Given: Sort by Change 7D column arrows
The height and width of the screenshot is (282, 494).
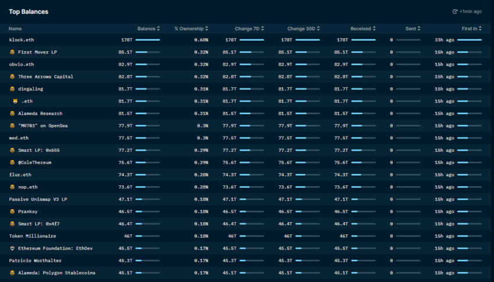Looking at the screenshot, I should click(263, 28).
